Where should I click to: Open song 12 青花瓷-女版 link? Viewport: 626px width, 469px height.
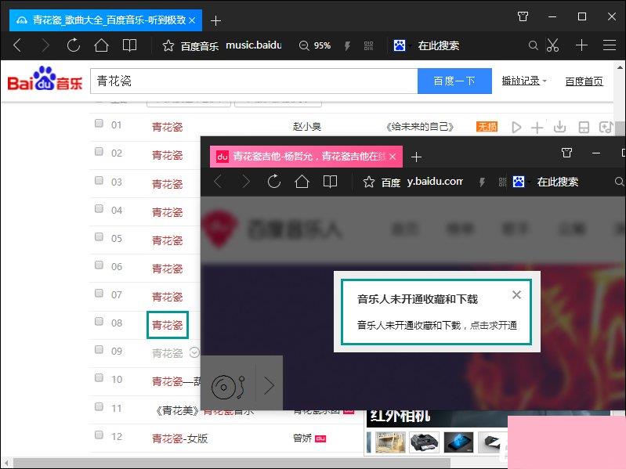tap(179, 438)
